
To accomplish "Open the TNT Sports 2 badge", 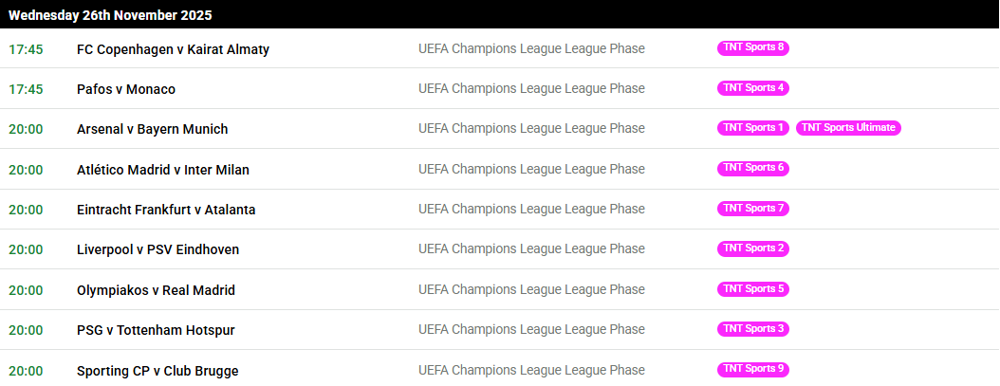I will (753, 248).
